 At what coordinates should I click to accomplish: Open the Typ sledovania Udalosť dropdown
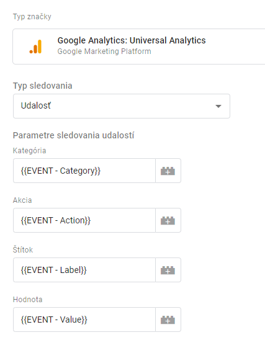(x=122, y=106)
